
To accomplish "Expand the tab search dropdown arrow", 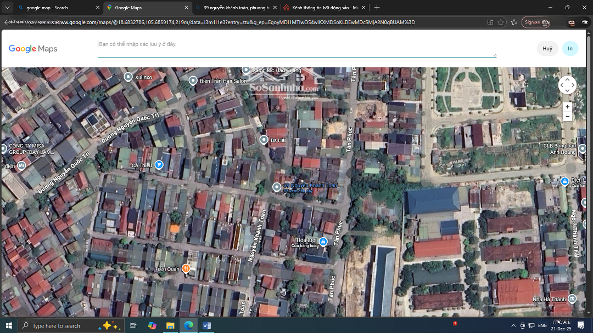I will pos(7,8).
